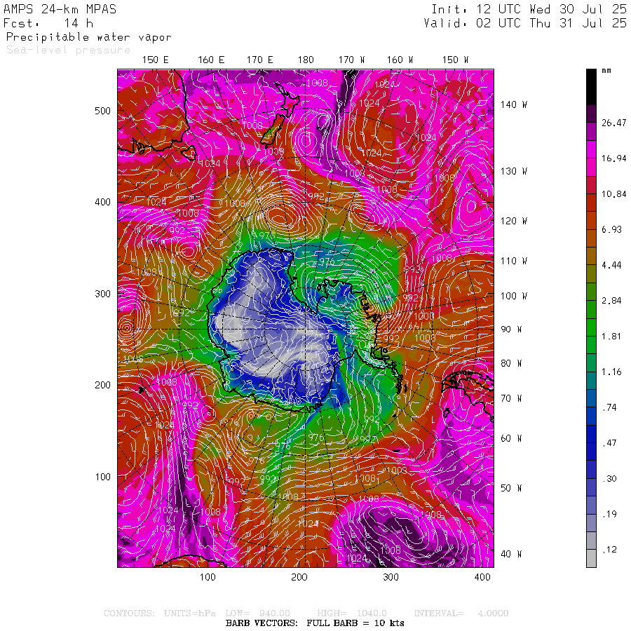Screen dimensions: 631x631
Task: Click the '400' vertical axis tick label
Action: point(102,202)
